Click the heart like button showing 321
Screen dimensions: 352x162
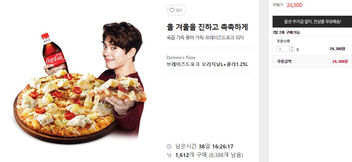[176, 10]
